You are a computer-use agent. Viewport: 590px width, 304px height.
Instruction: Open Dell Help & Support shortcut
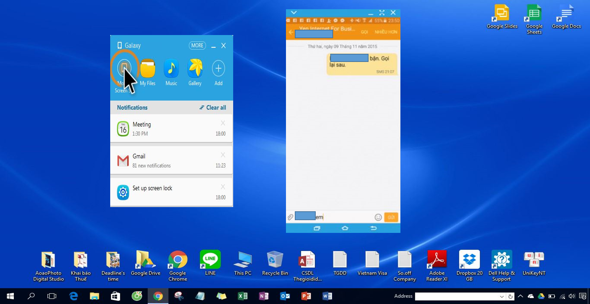pos(501,266)
